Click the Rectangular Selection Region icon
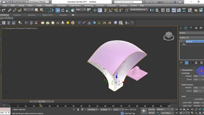Screen dimensions: 204x115 coord(47,10)
